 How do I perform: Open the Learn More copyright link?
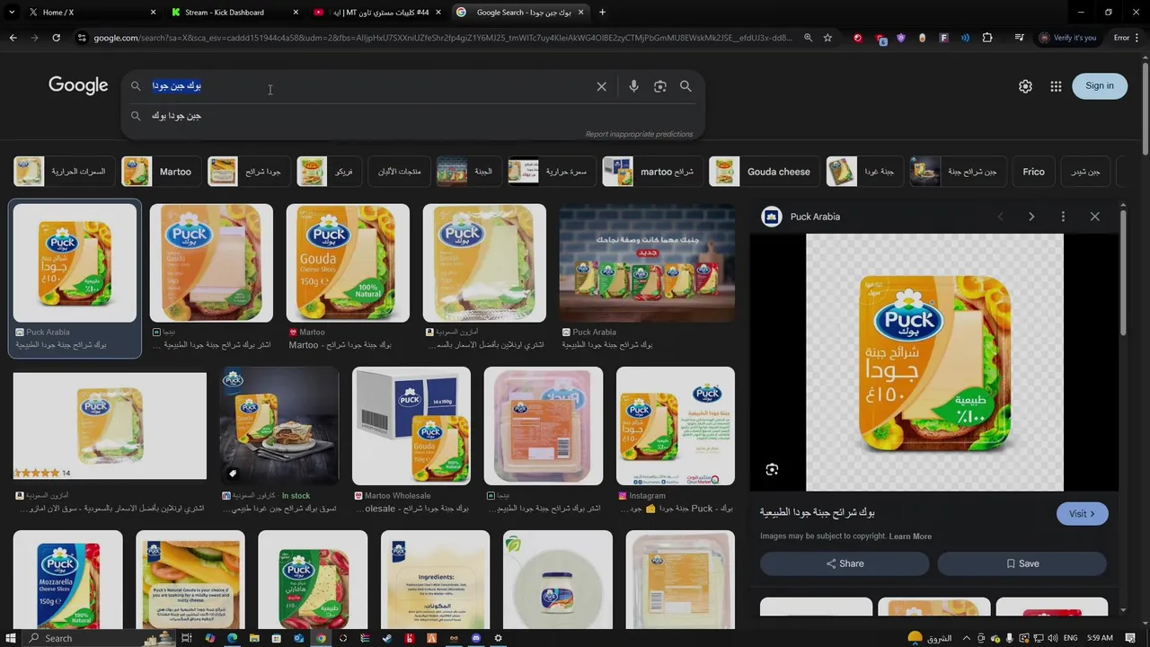pos(910,536)
